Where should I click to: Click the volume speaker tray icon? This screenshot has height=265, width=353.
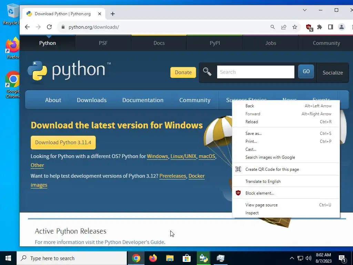point(309,258)
